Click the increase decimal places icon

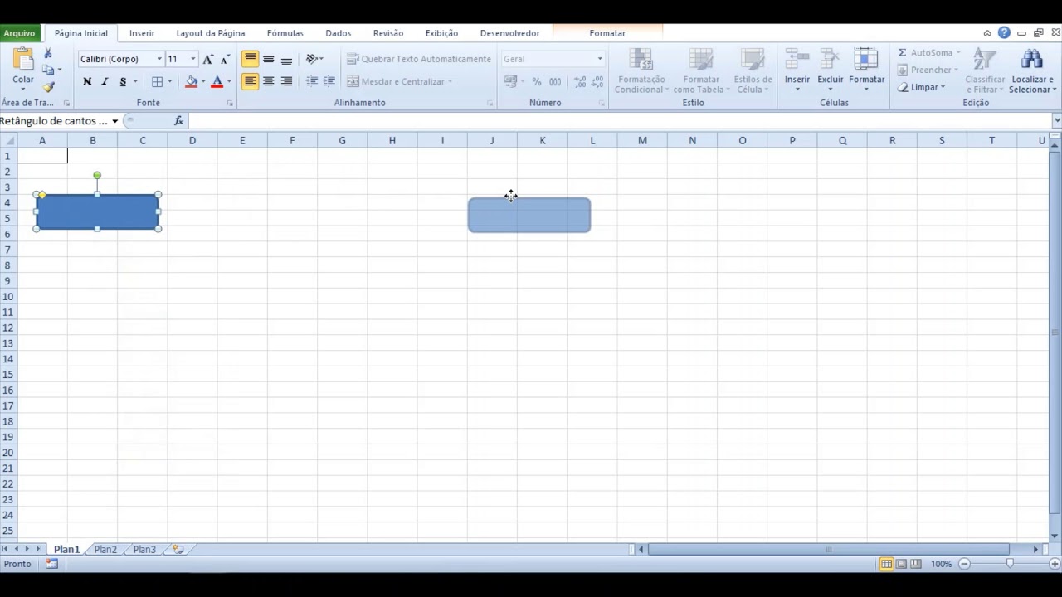coord(579,81)
